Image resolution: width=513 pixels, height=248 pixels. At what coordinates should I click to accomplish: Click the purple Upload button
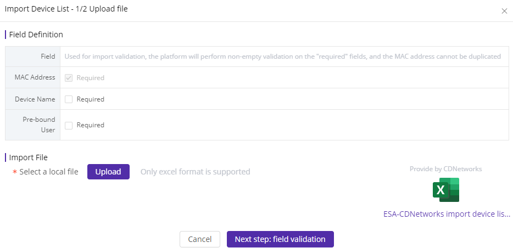click(108, 172)
